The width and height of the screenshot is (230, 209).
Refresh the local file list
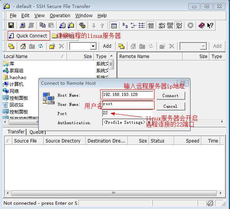tap(41, 46)
